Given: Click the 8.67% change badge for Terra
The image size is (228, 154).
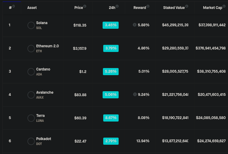Looking at the screenshot, I should click(x=111, y=118).
